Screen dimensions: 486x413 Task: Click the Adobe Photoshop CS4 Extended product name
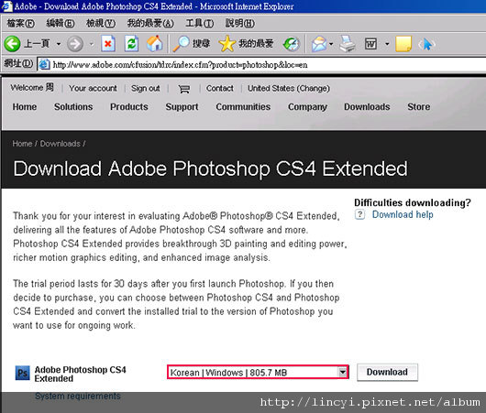(x=80, y=374)
